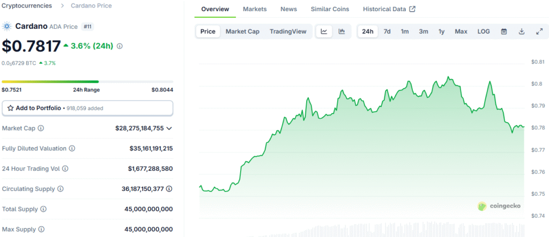
Task: Go to Cryptocurrencies breadcrumb link
Action: click(x=27, y=6)
